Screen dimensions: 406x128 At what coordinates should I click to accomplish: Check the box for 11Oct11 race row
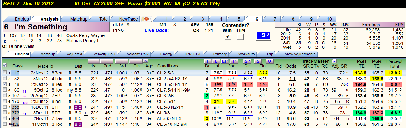4,124
